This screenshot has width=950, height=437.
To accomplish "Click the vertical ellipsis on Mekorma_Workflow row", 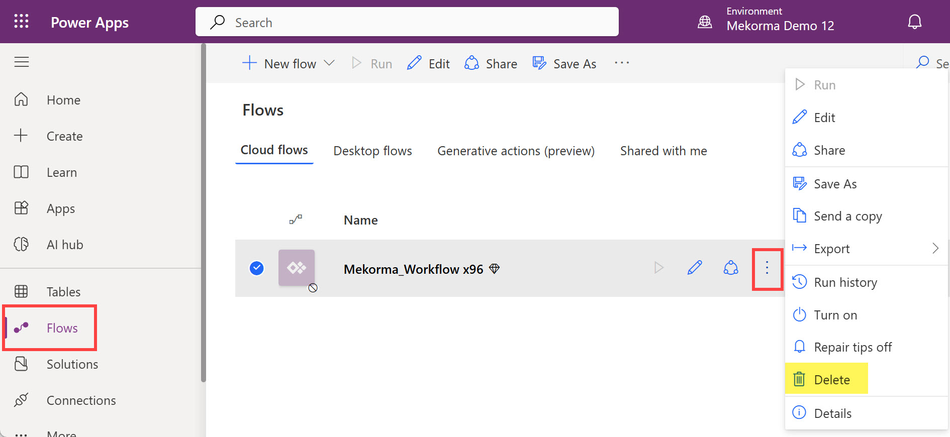I will (767, 268).
